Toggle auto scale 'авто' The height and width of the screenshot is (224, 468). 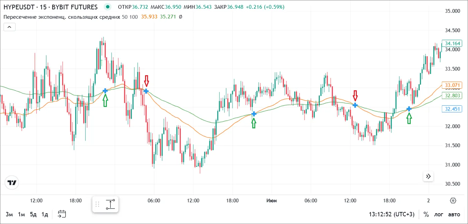(x=454, y=214)
